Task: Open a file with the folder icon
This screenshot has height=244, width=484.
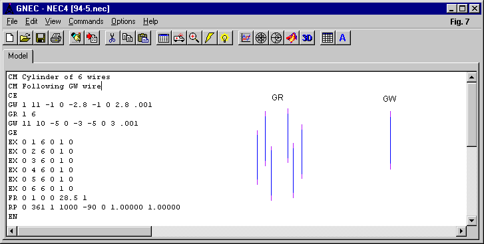Action: coord(25,38)
